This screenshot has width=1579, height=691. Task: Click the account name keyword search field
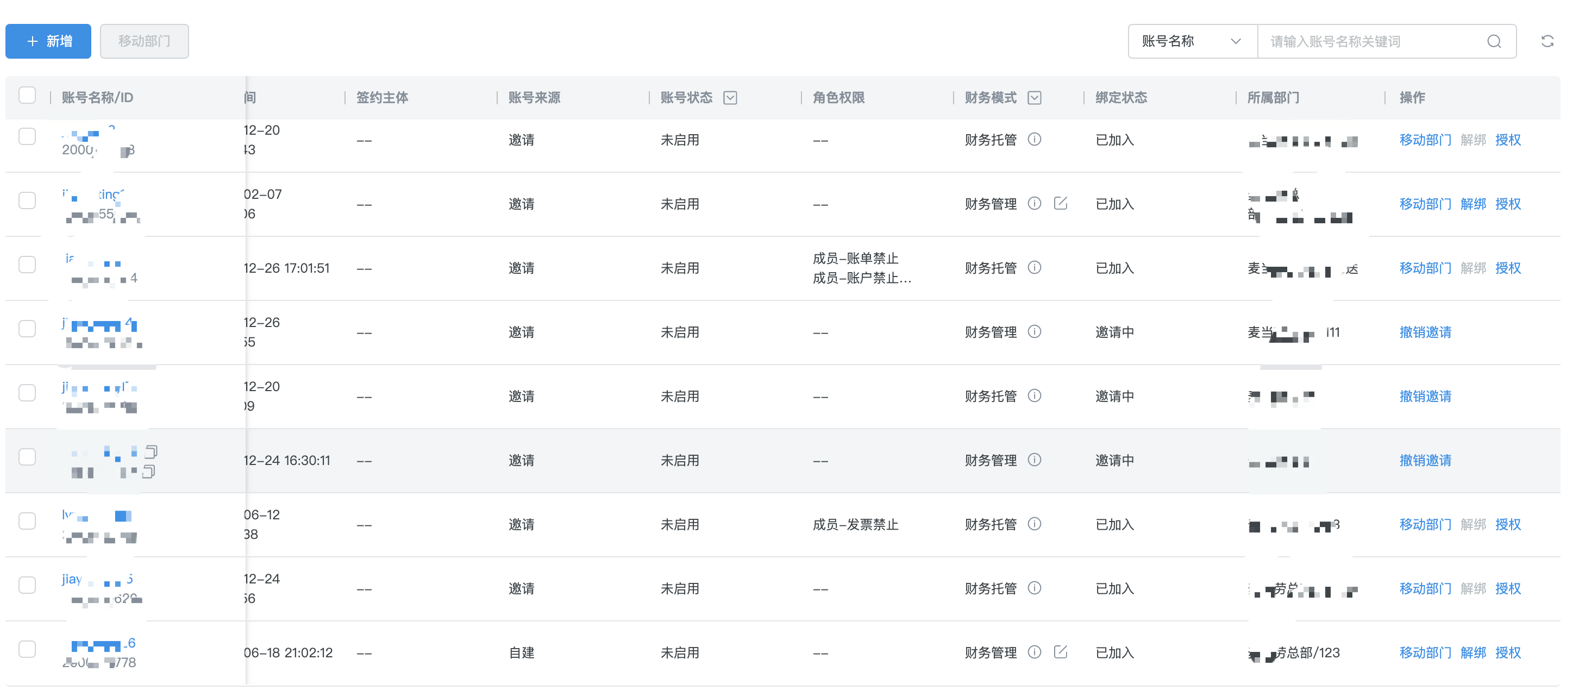point(1373,41)
